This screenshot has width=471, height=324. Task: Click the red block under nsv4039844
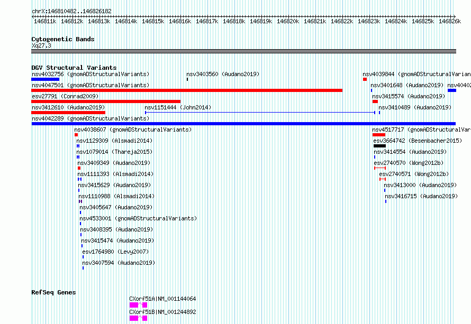pyautogui.click(x=365, y=79)
